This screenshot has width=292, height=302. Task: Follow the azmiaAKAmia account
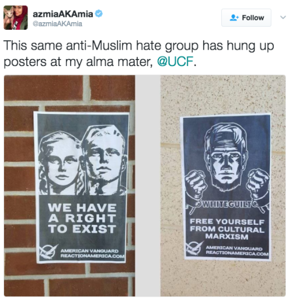click(x=246, y=18)
